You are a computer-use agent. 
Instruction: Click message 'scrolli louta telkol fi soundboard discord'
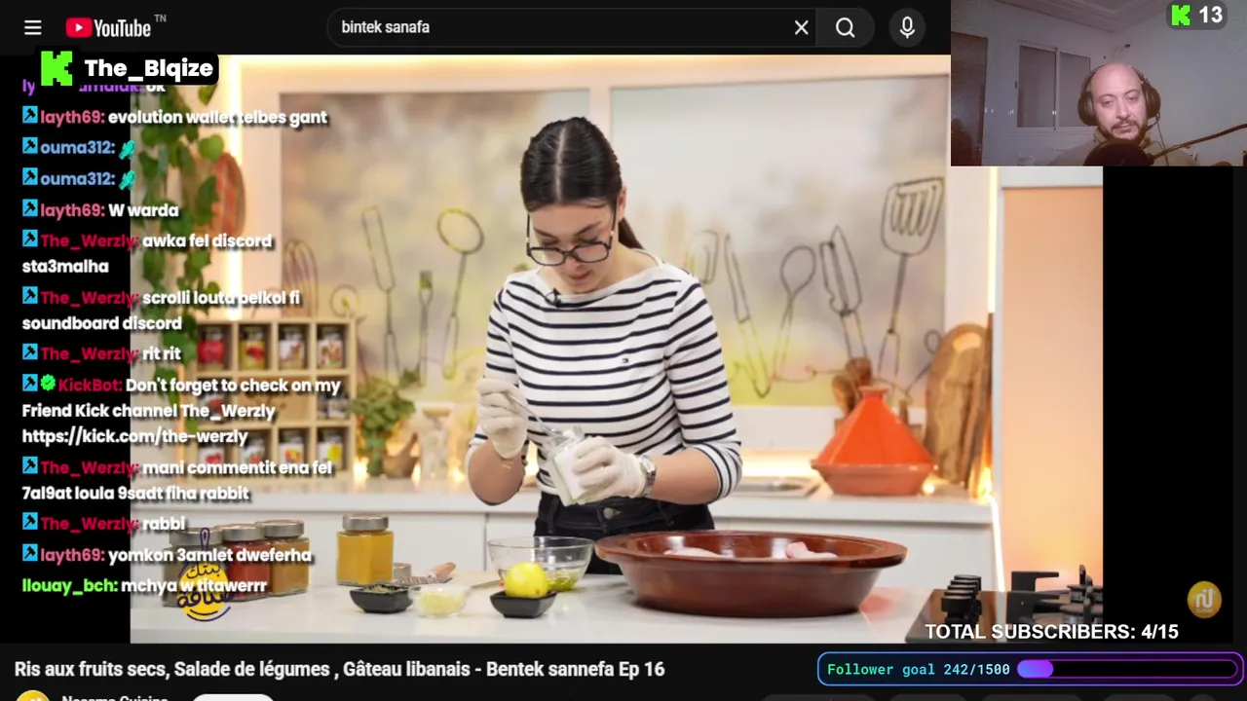(x=161, y=311)
